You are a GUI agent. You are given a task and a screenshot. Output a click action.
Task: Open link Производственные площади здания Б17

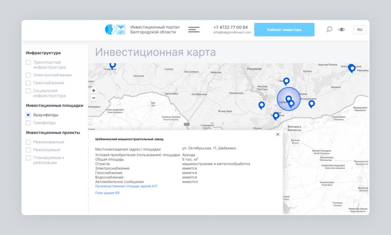126,186
